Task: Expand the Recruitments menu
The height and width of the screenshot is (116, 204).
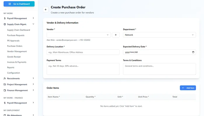Action: coord(33,78)
